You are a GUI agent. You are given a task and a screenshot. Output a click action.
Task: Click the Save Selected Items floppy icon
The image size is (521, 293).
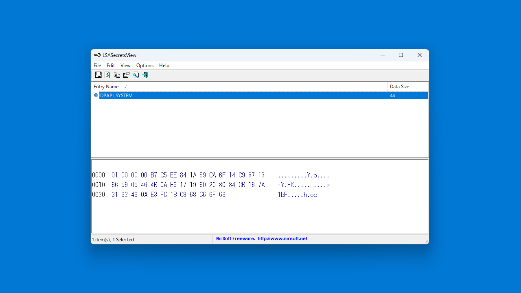coord(98,75)
